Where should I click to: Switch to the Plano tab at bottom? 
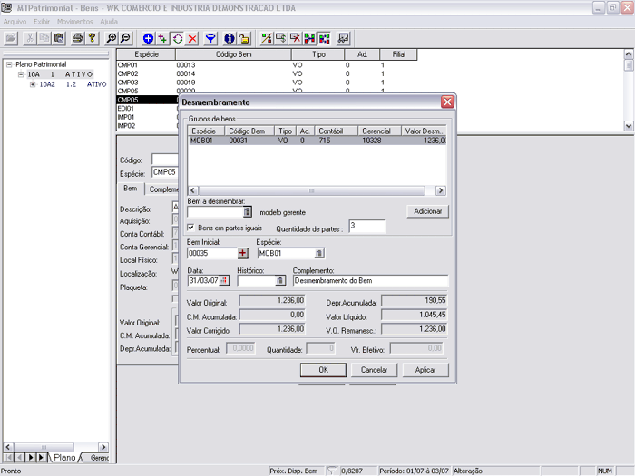pos(65,458)
